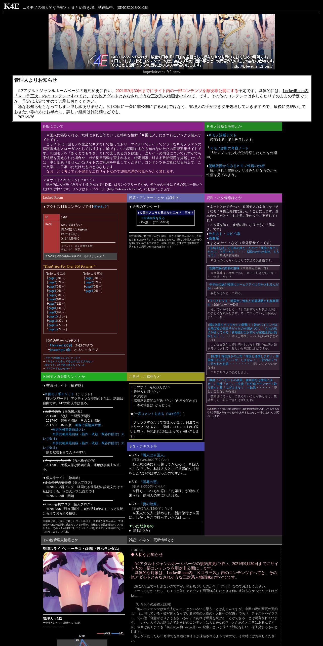This screenshot has width=323, height=646.
Task: Open Ｋ国モノ系チャット link
Action: [x=59, y=394]
